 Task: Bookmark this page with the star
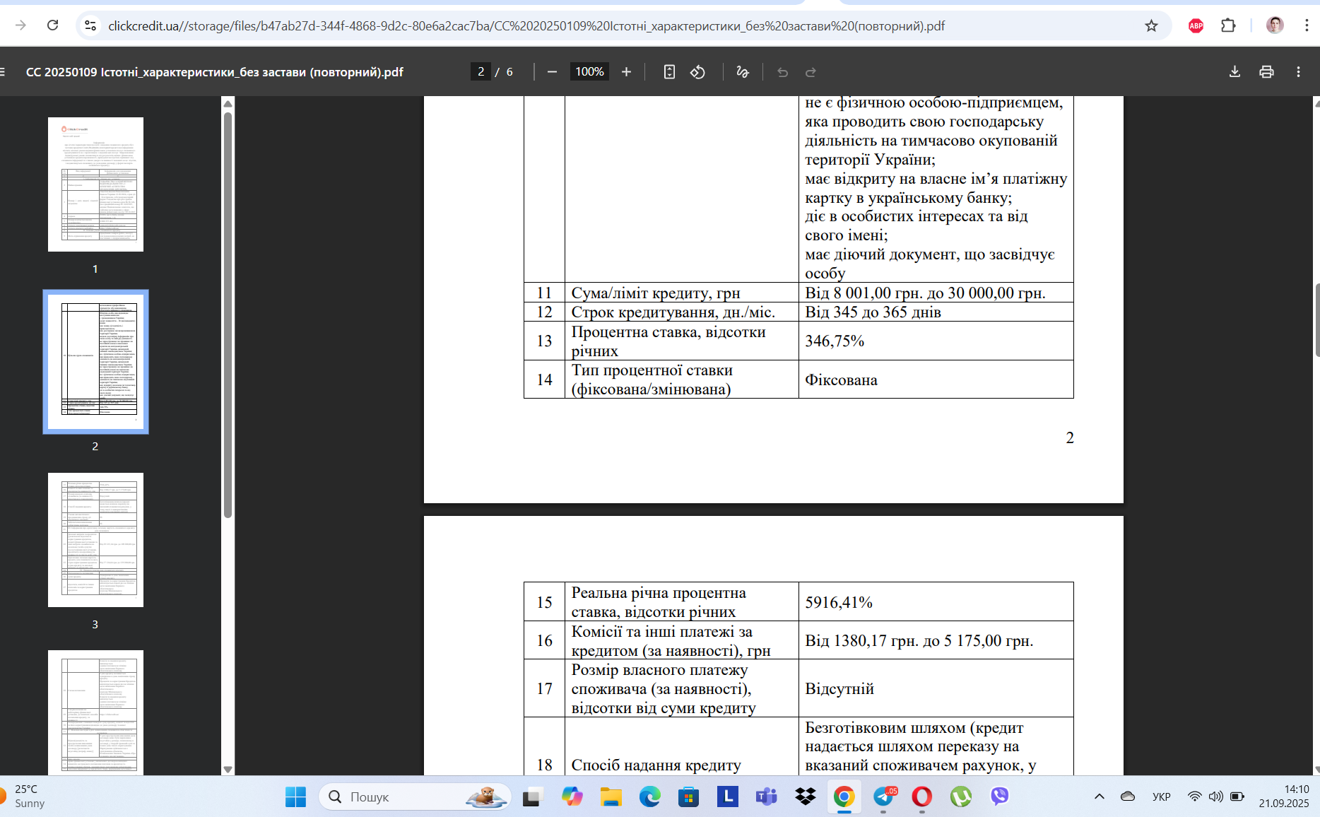[1151, 25]
